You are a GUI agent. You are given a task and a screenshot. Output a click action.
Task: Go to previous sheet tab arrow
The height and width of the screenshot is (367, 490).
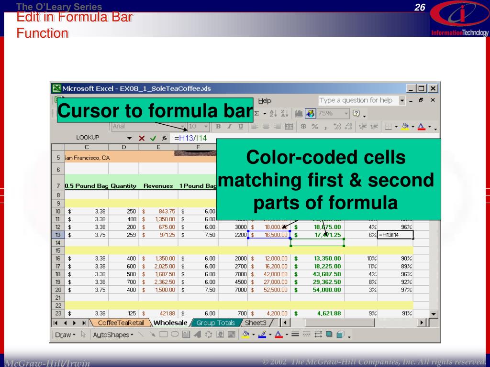pyautogui.click(x=65, y=323)
